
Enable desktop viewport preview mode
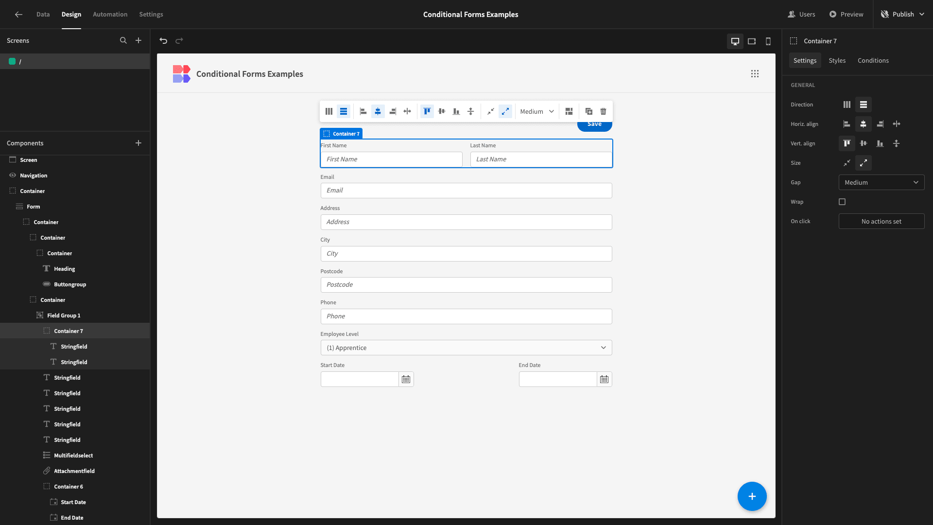735,41
